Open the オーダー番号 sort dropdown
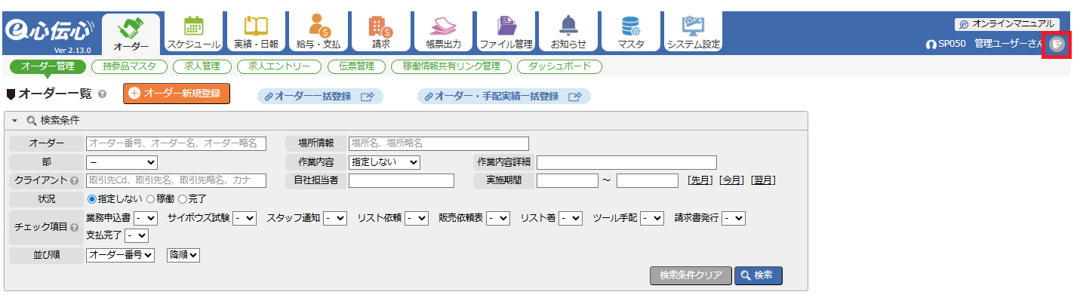 click(121, 255)
